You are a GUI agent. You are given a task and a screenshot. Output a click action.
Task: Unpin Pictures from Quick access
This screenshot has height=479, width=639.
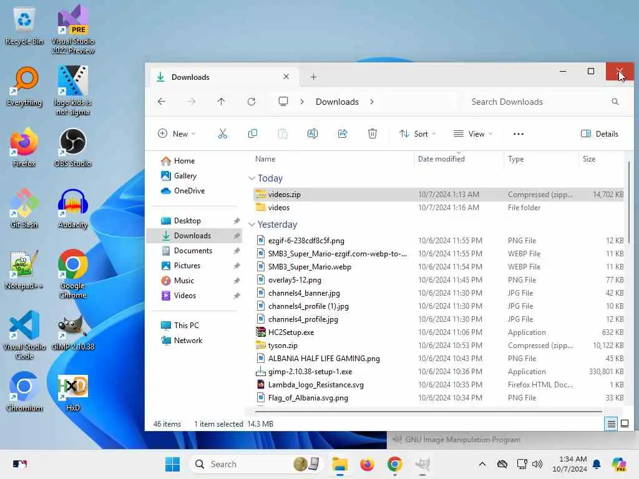pyautogui.click(x=237, y=266)
